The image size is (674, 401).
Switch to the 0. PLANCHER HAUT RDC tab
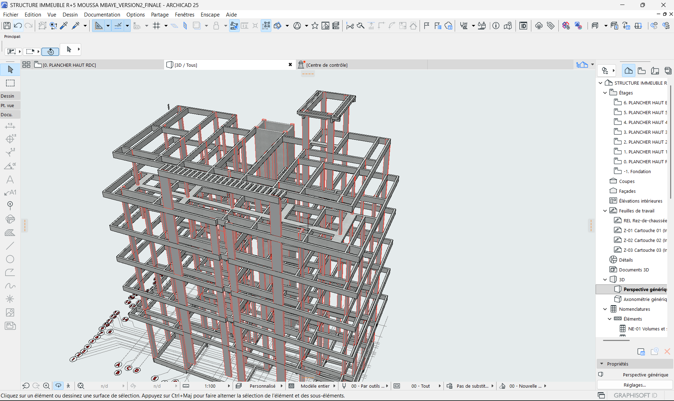pos(69,65)
